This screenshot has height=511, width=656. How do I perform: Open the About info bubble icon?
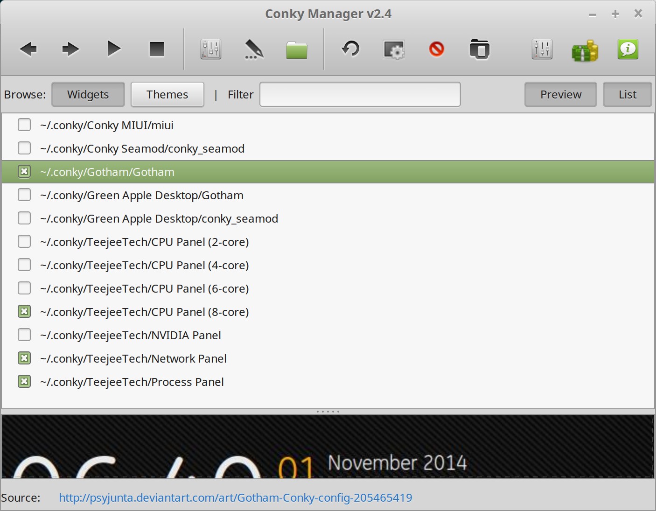[x=628, y=49]
